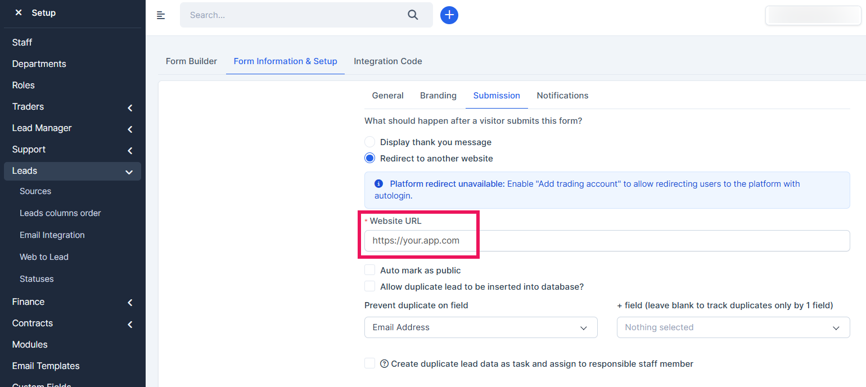The image size is (866, 387).
Task: Close the Setup sidebar with X icon
Action: [x=19, y=12]
